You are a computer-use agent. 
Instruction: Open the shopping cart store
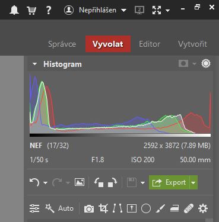31,10
